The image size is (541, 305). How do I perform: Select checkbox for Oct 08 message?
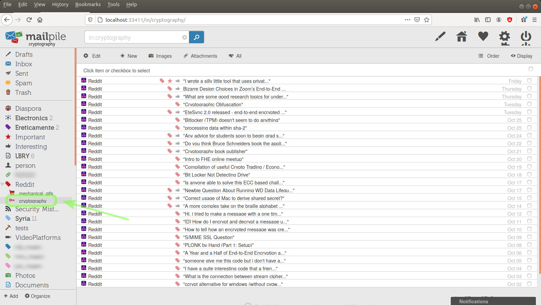529,245
